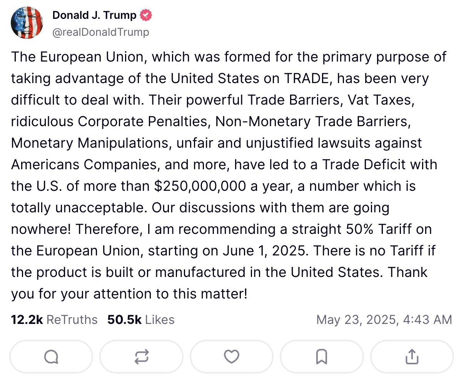The width and height of the screenshot is (464, 377).
Task: View the 12.2k ReTruths list
Action: tap(54, 320)
